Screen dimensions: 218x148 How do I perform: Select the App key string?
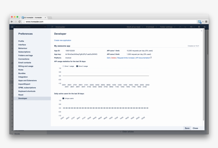point(81,54)
